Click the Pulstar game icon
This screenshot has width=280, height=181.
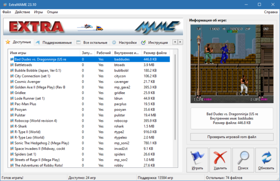point(11,115)
